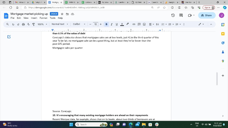This screenshot has height=128, width=228.
Task: Toggle Bold formatting
Action: [106, 24]
